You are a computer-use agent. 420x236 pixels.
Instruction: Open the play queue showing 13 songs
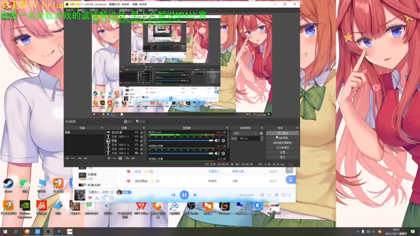pyautogui.click(x=286, y=195)
